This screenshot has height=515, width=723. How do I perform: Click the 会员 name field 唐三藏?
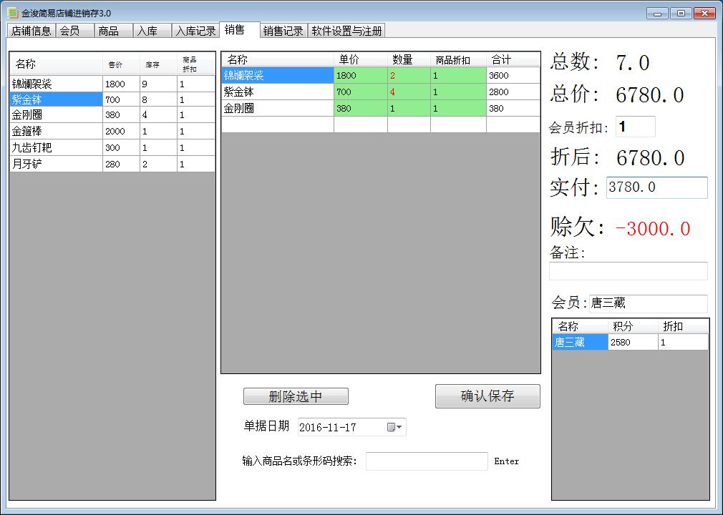(x=648, y=303)
